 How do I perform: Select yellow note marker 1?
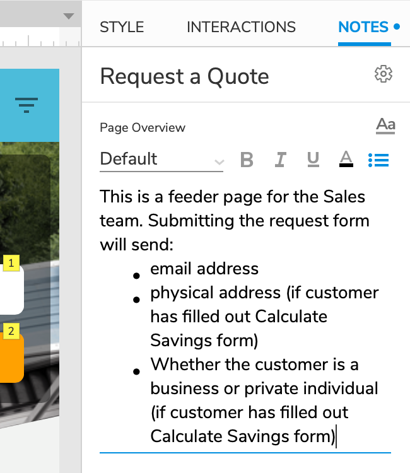tap(11, 263)
